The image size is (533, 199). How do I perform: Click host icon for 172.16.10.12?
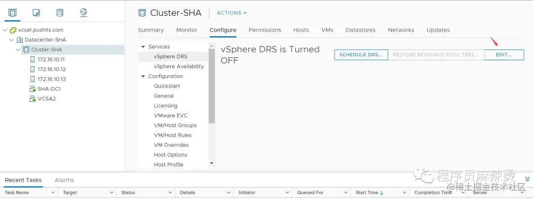33,70
